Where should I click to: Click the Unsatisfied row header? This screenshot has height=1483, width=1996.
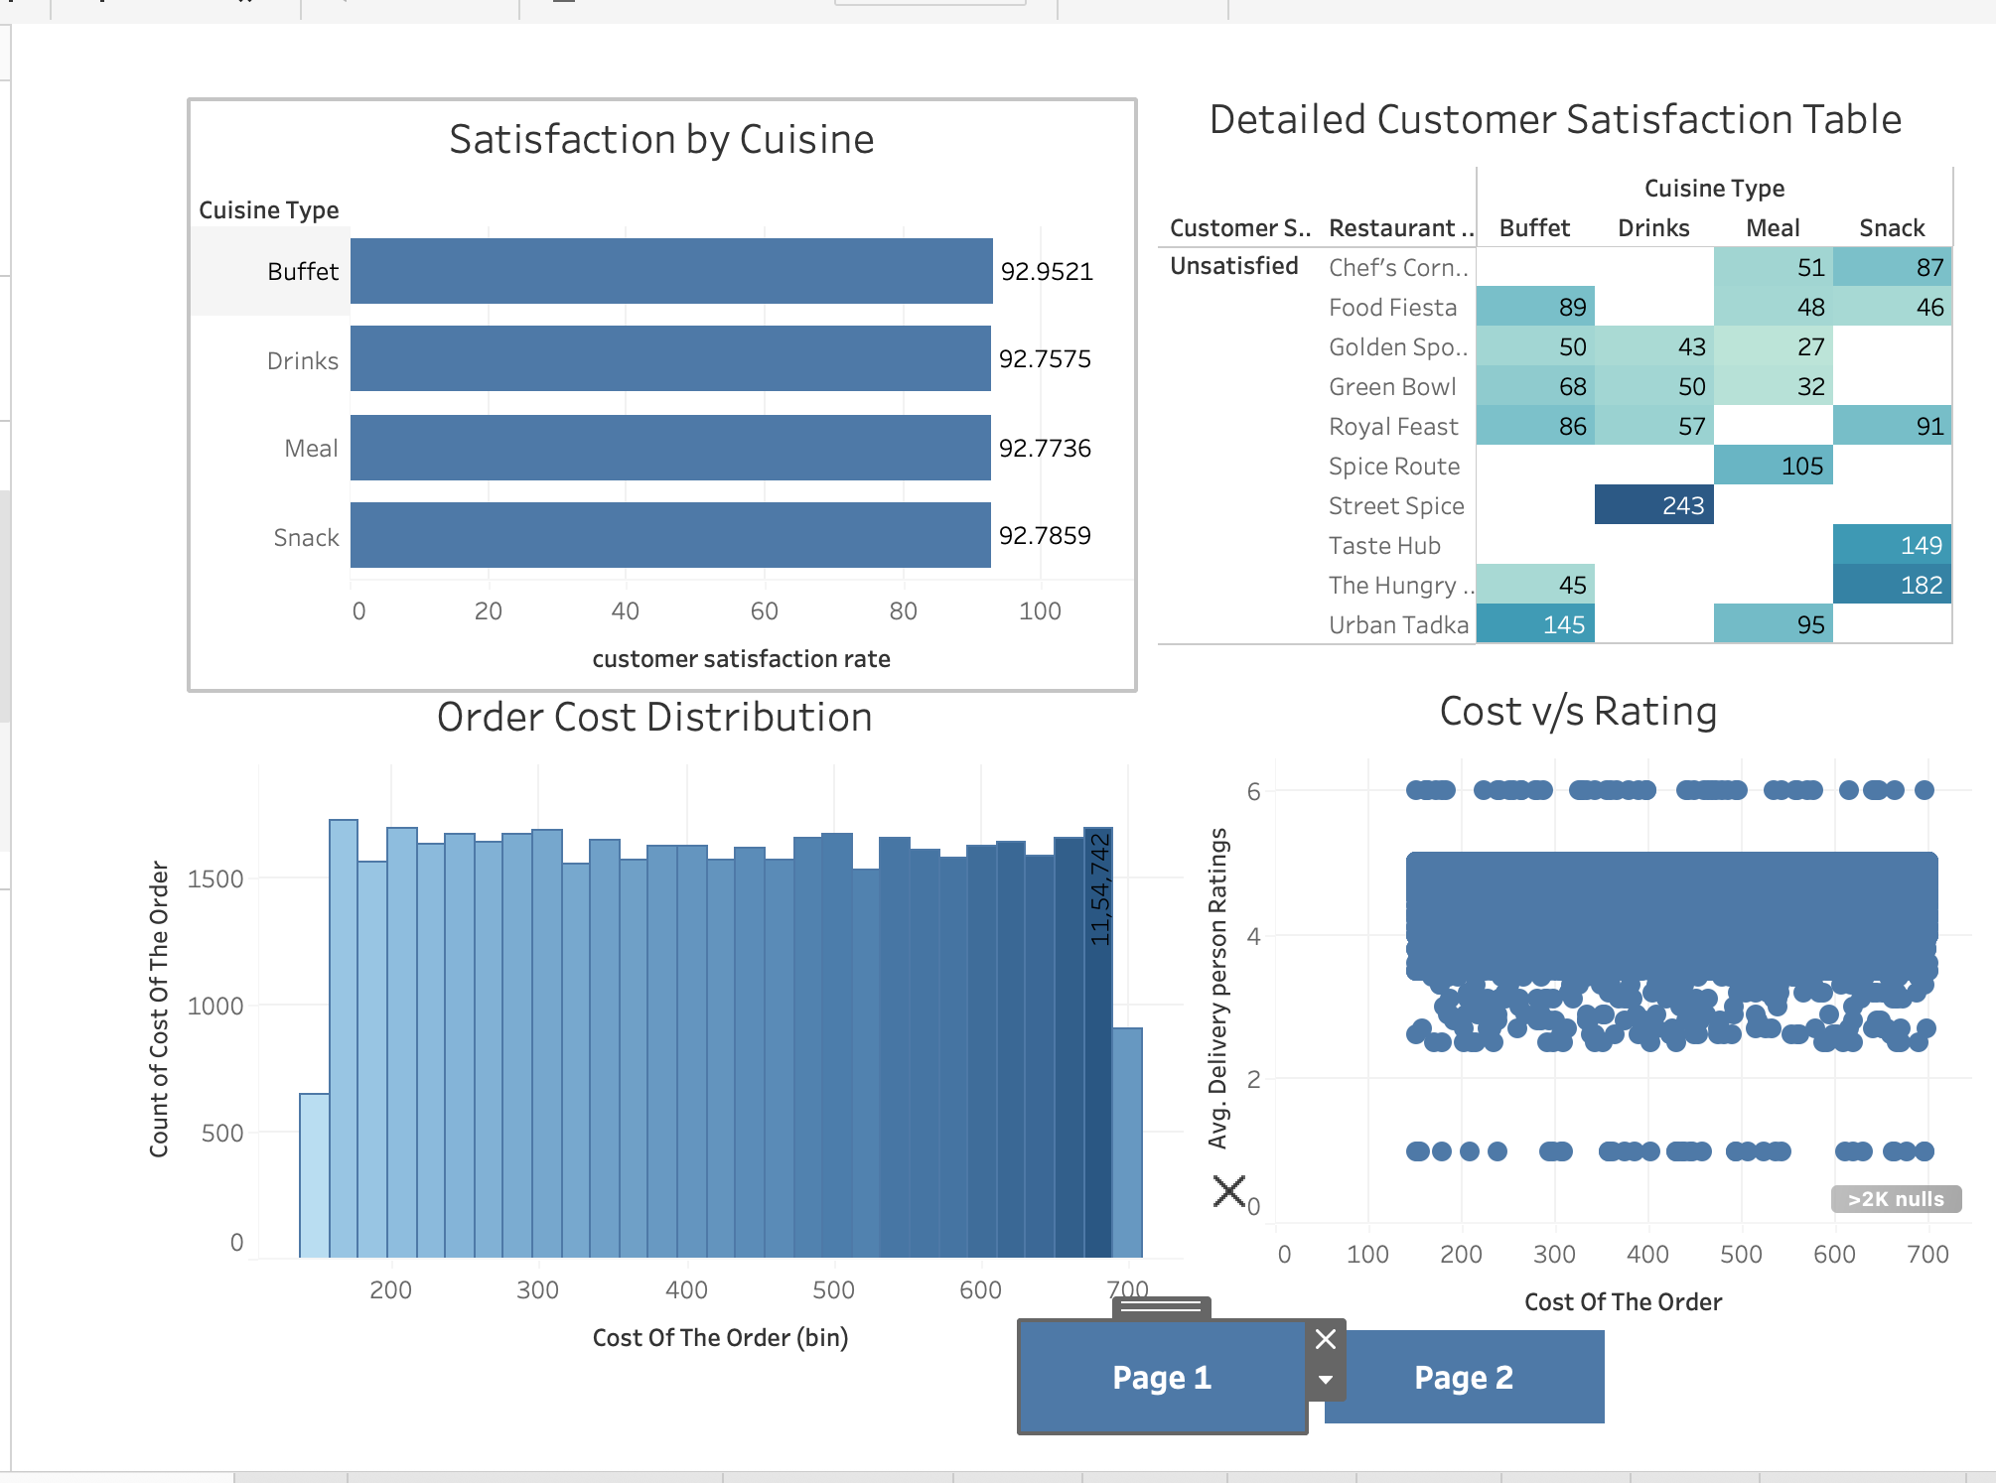[1233, 266]
